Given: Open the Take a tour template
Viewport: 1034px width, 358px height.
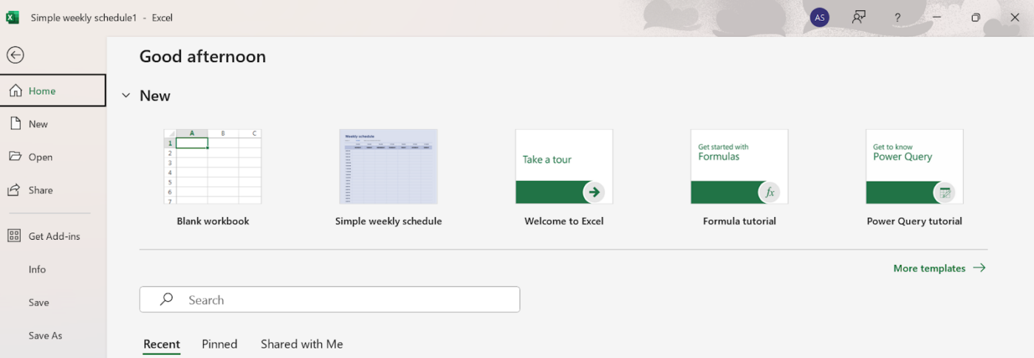Looking at the screenshot, I should pos(564,167).
